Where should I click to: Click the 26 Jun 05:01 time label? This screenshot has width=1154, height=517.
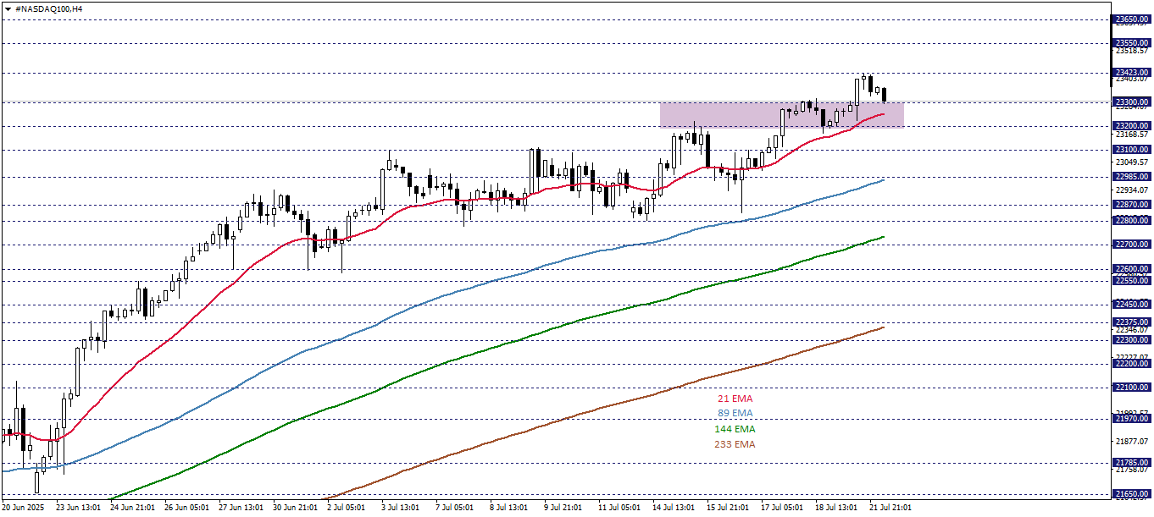tap(186, 509)
